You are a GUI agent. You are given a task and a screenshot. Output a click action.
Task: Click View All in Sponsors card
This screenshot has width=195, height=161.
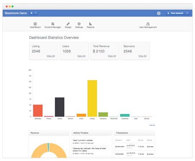(143, 56)
